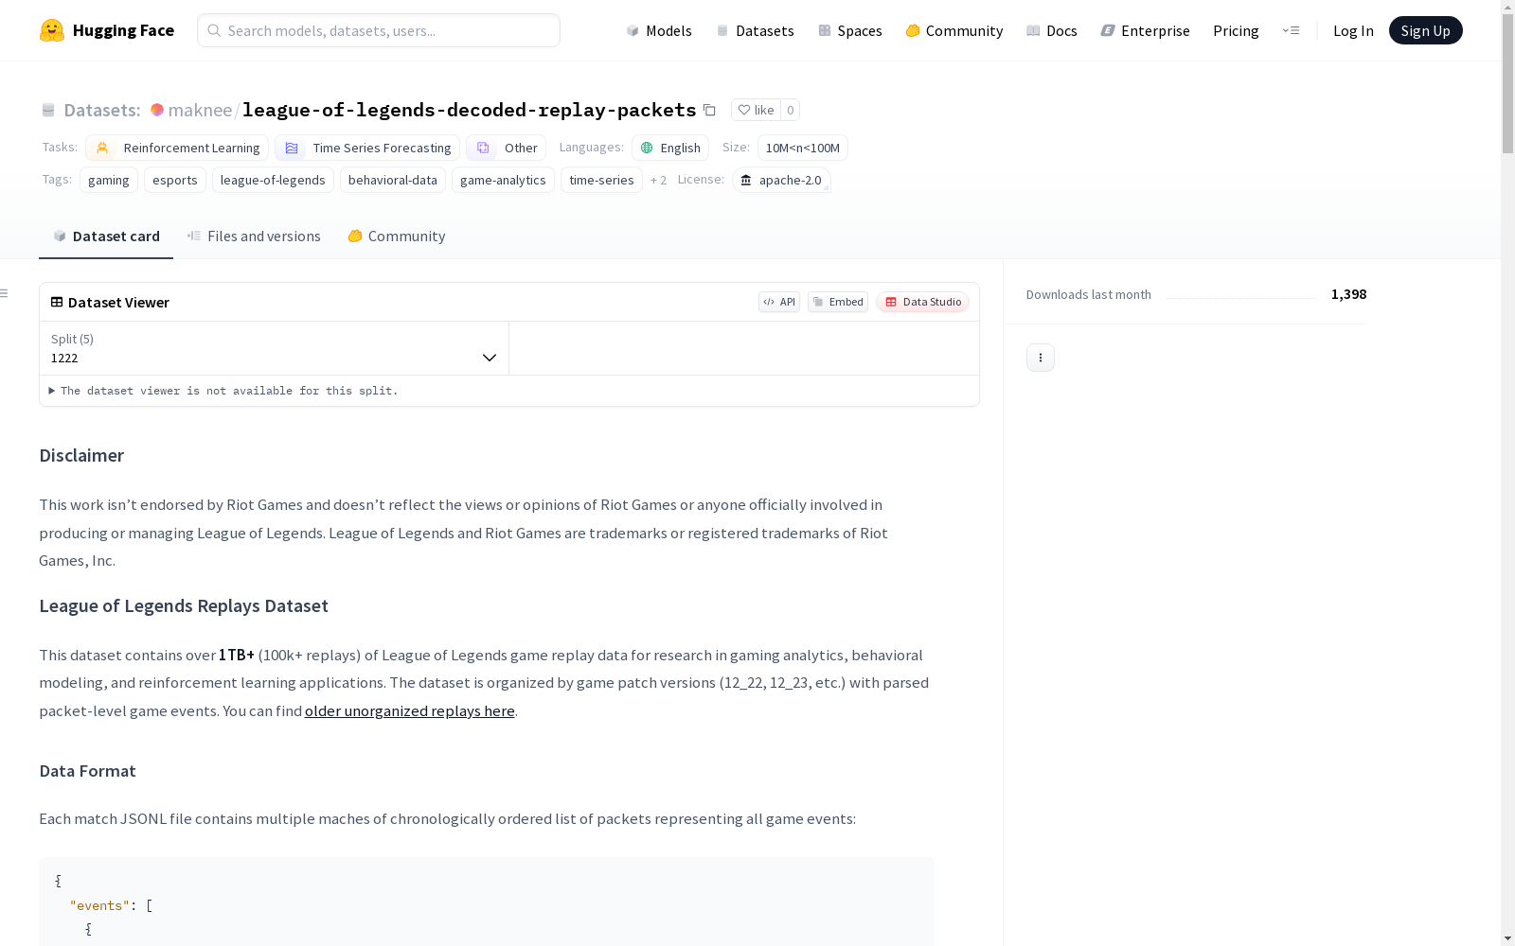Open the league-of-legends-decoded-replay-packets dataset title link
This screenshot has height=946, width=1515.
click(470, 110)
